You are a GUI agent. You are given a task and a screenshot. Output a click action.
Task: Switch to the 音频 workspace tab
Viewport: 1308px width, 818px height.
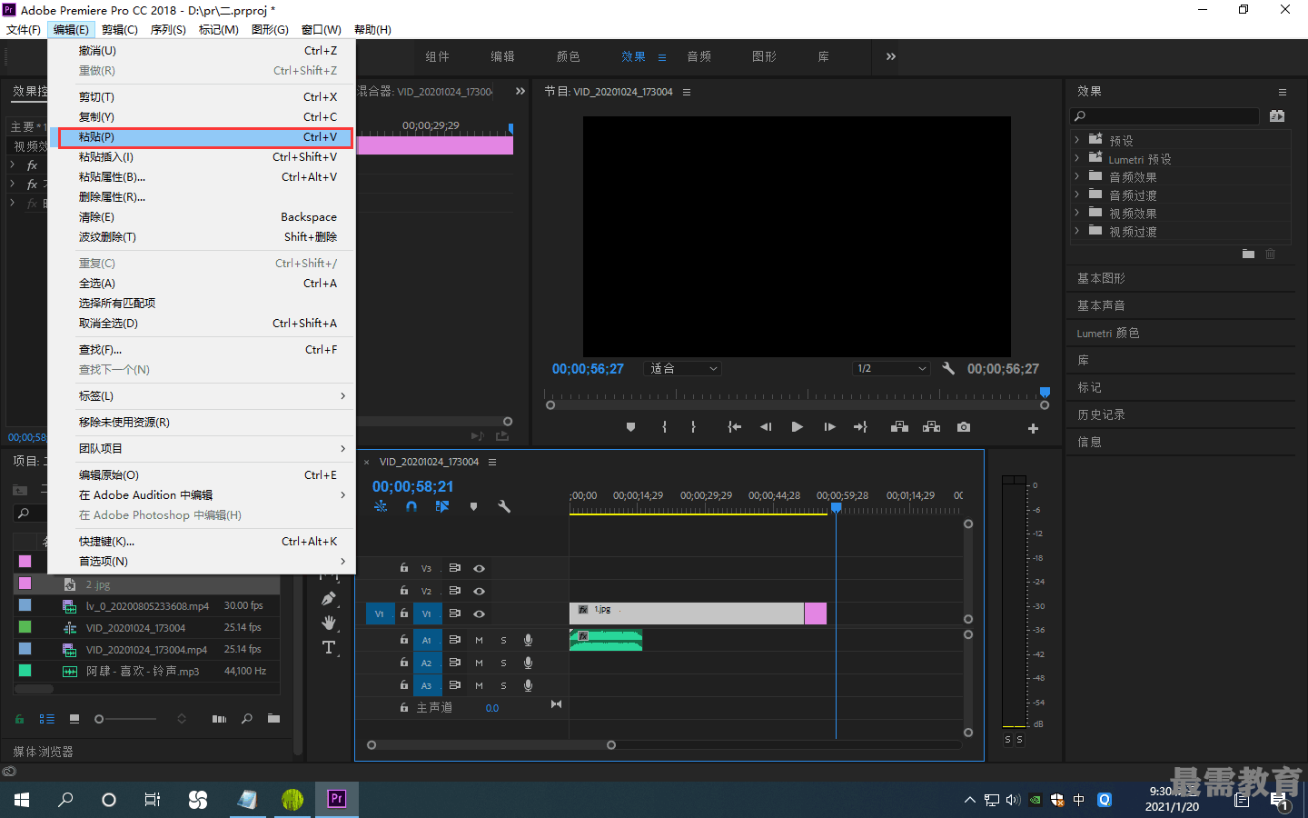click(x=699, y=56)
